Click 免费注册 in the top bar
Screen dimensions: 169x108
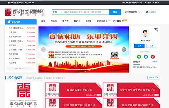(x=156, y=3)
